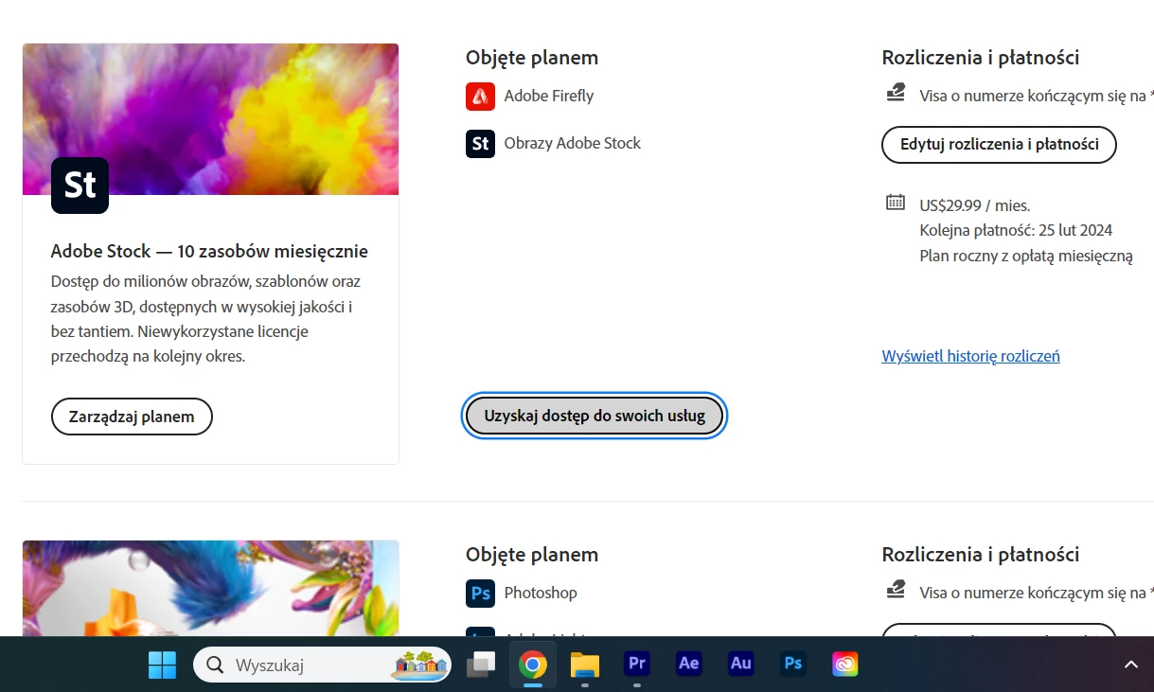
Task: Click the Dostęp do milionów obrazów description
Action: pyautogui.click(x=206, y=319)
